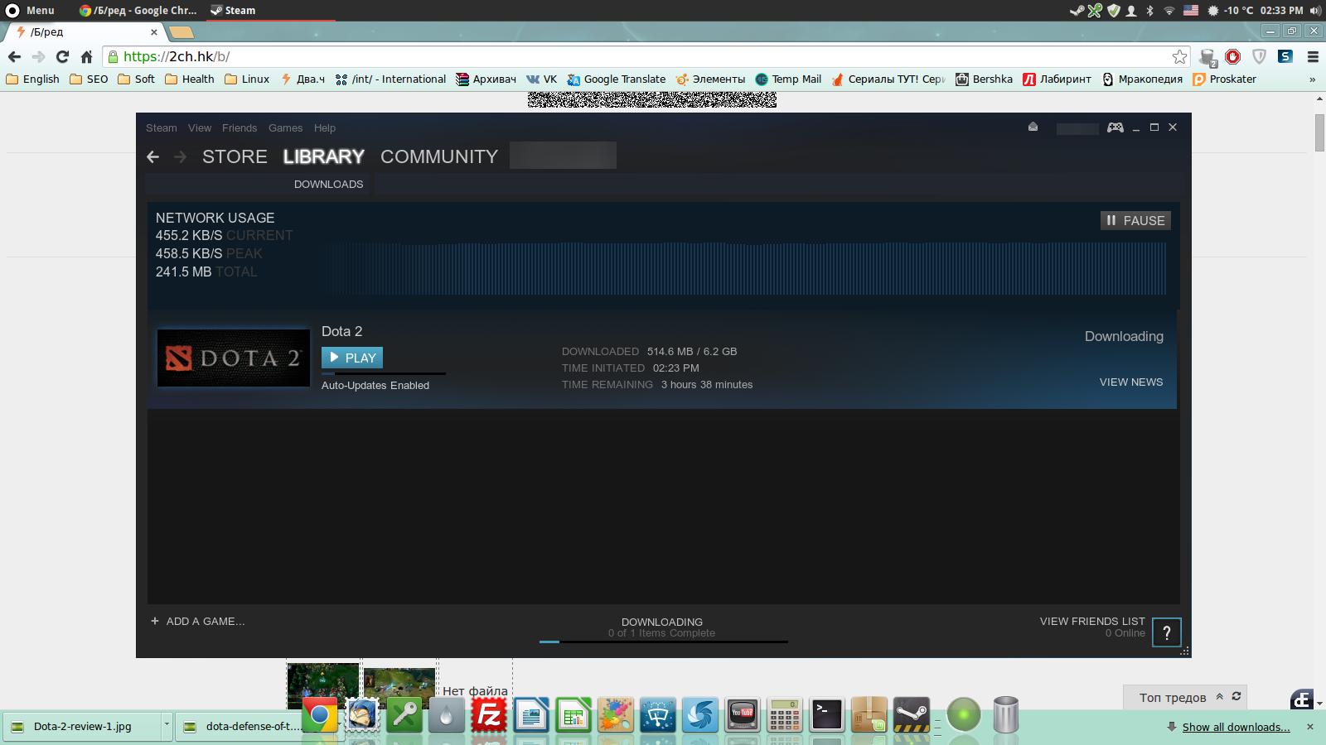This screenshot has height=745, width=1326.
Task: Switch to the STORE tab
Action: (x=235, y=156)
